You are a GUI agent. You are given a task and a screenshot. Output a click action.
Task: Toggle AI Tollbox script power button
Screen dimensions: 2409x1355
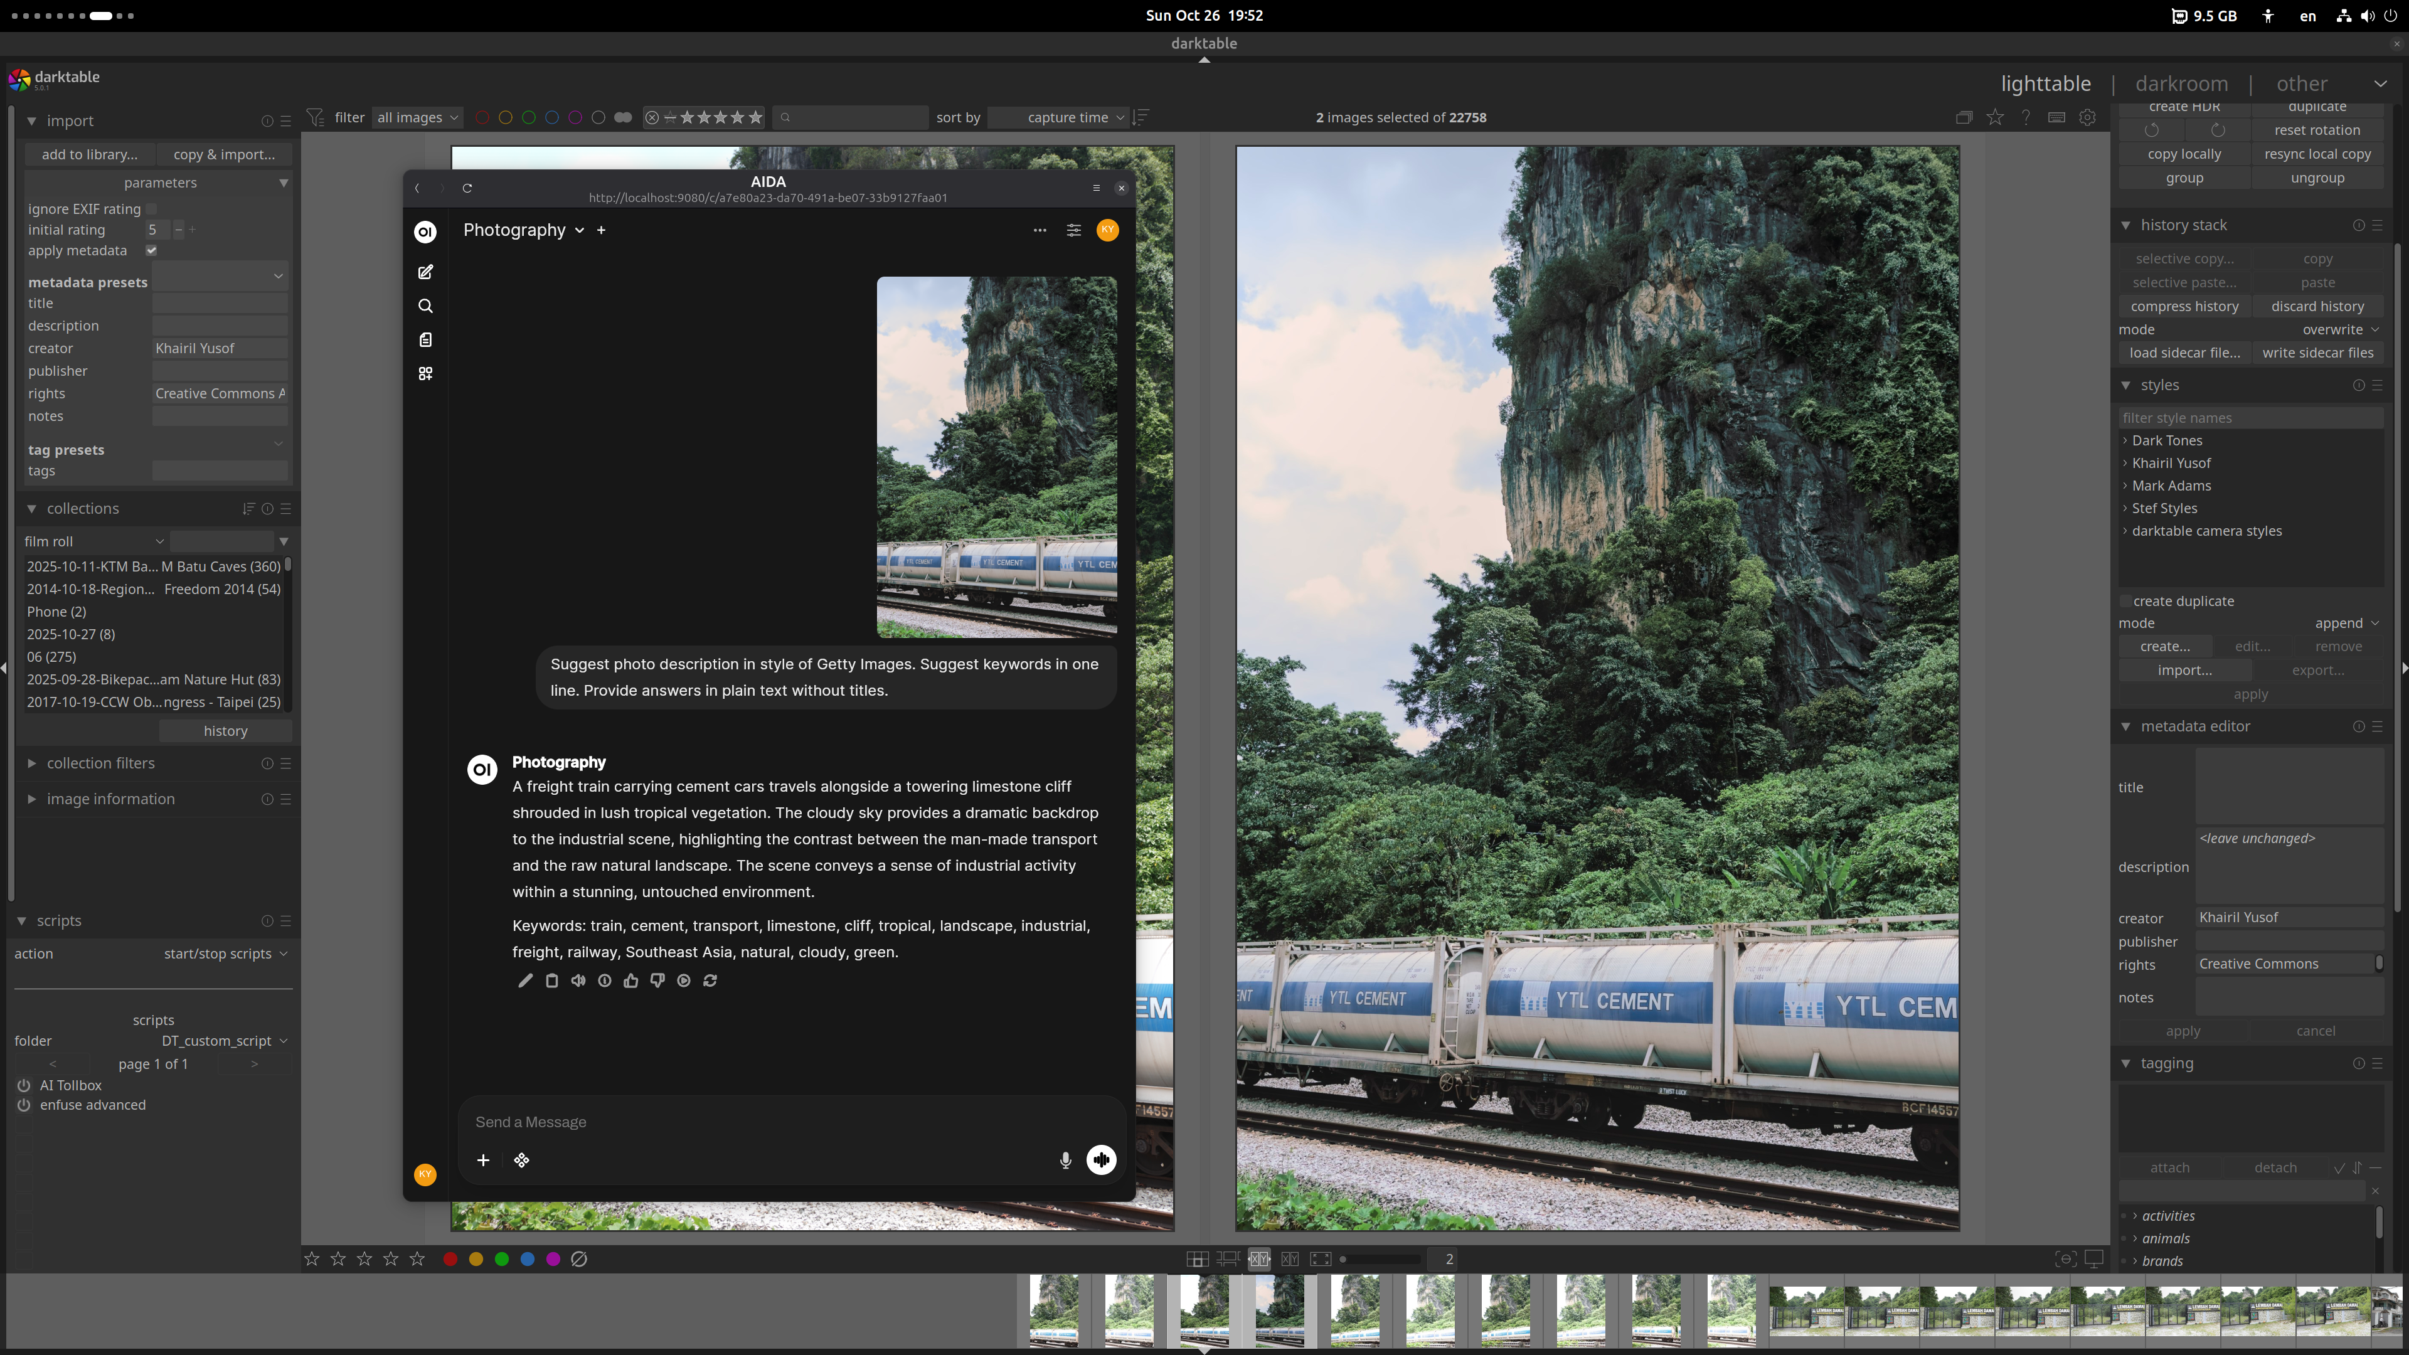click(x=23, y=1085)
